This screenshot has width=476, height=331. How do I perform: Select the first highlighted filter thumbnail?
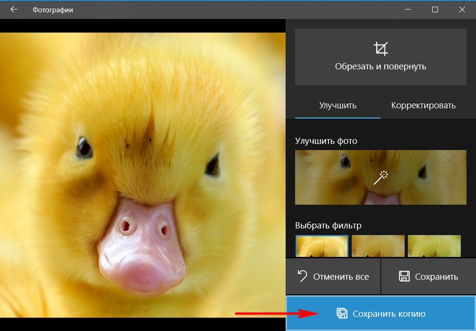(x=322, y=246)
